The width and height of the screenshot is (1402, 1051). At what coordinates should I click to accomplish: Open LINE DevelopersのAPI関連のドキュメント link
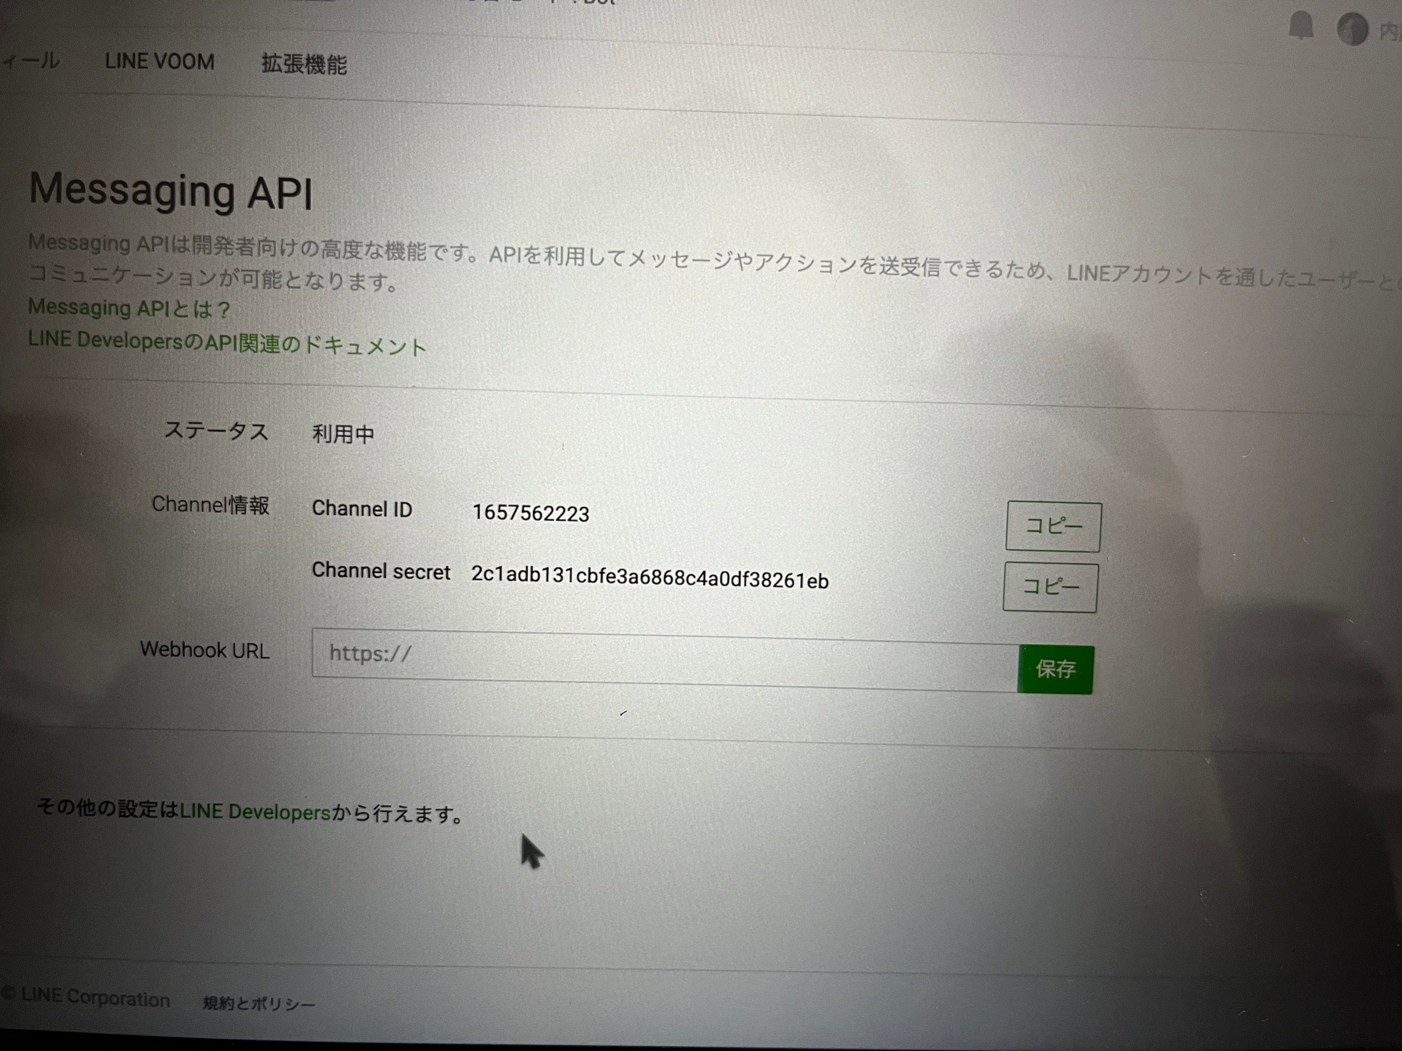227,343
